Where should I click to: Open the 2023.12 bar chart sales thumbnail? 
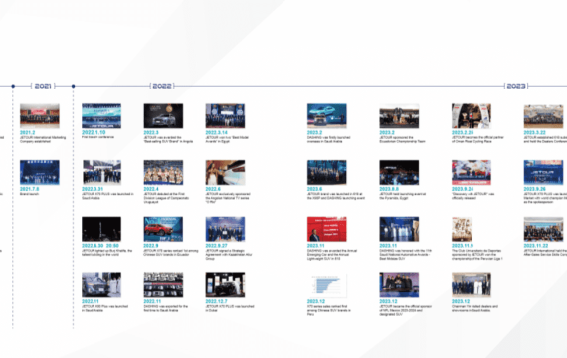327,285
